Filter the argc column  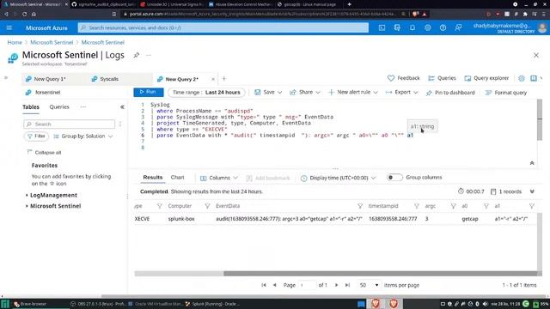pos(453,206)
